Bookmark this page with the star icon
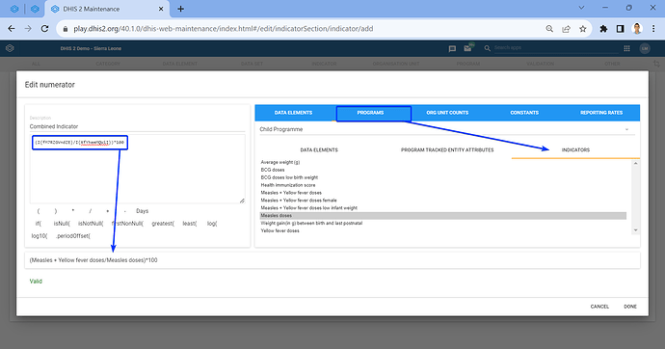 click(x=583, y=29)
